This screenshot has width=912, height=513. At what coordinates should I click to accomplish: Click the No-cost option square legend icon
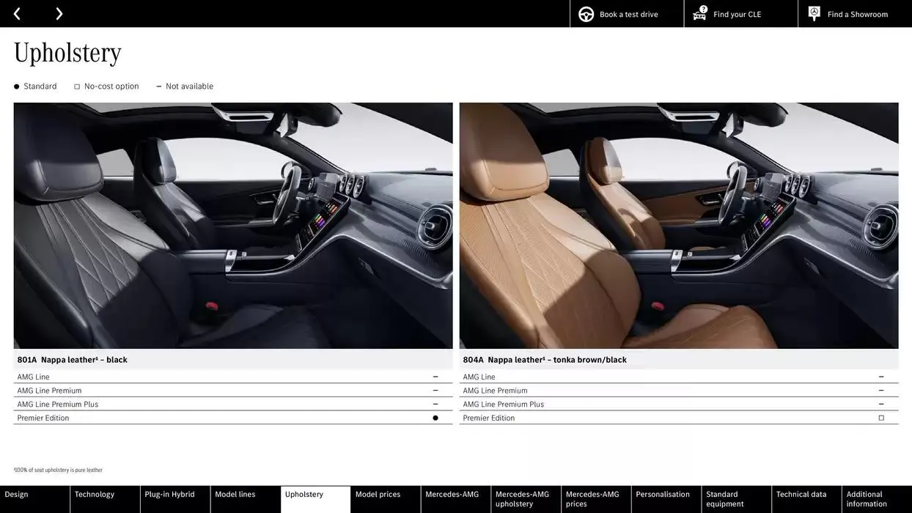point(76,86)
